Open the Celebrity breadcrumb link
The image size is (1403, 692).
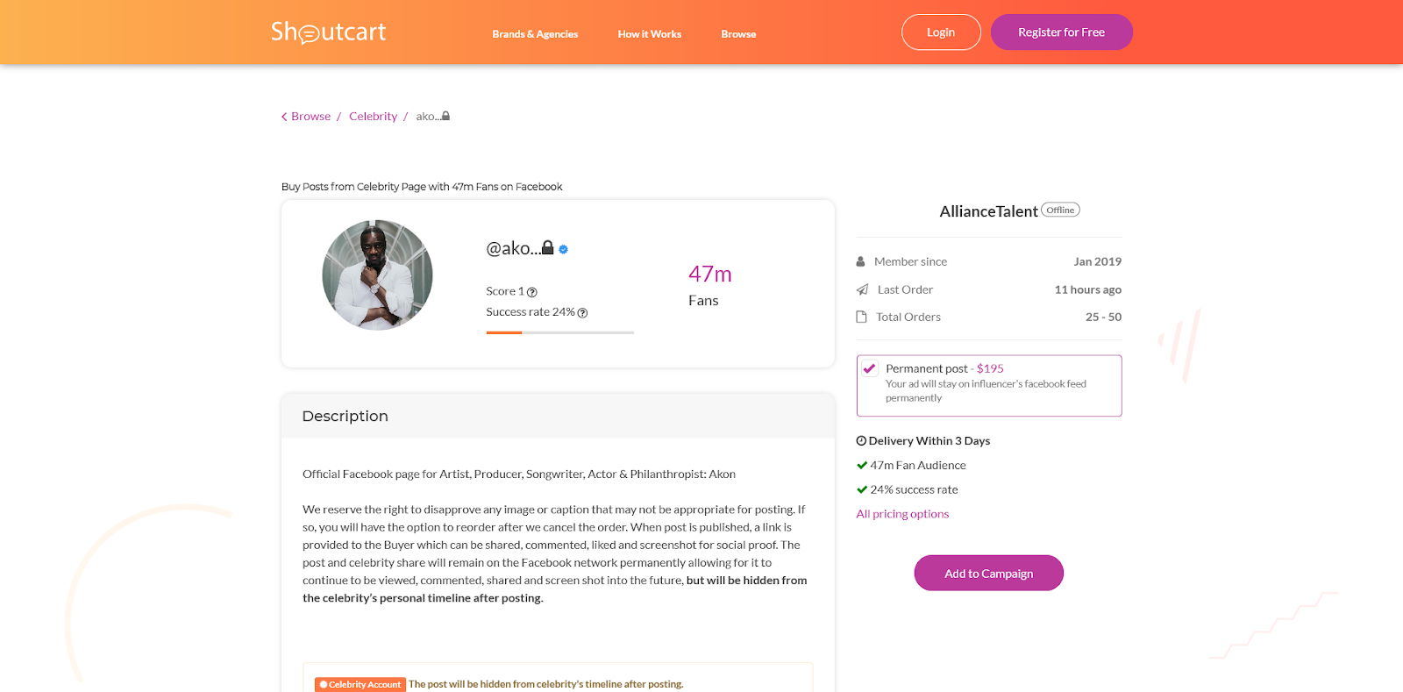click(x=373, y=117)
